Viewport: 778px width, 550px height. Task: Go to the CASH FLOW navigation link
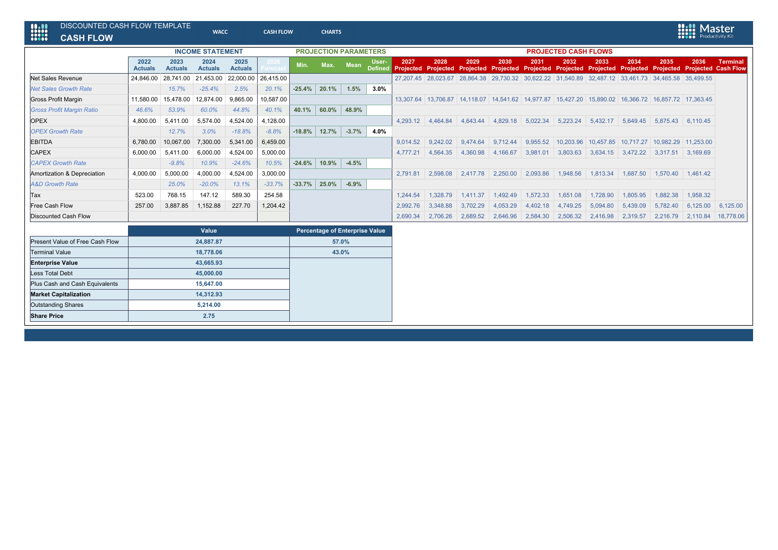(278, 32)
